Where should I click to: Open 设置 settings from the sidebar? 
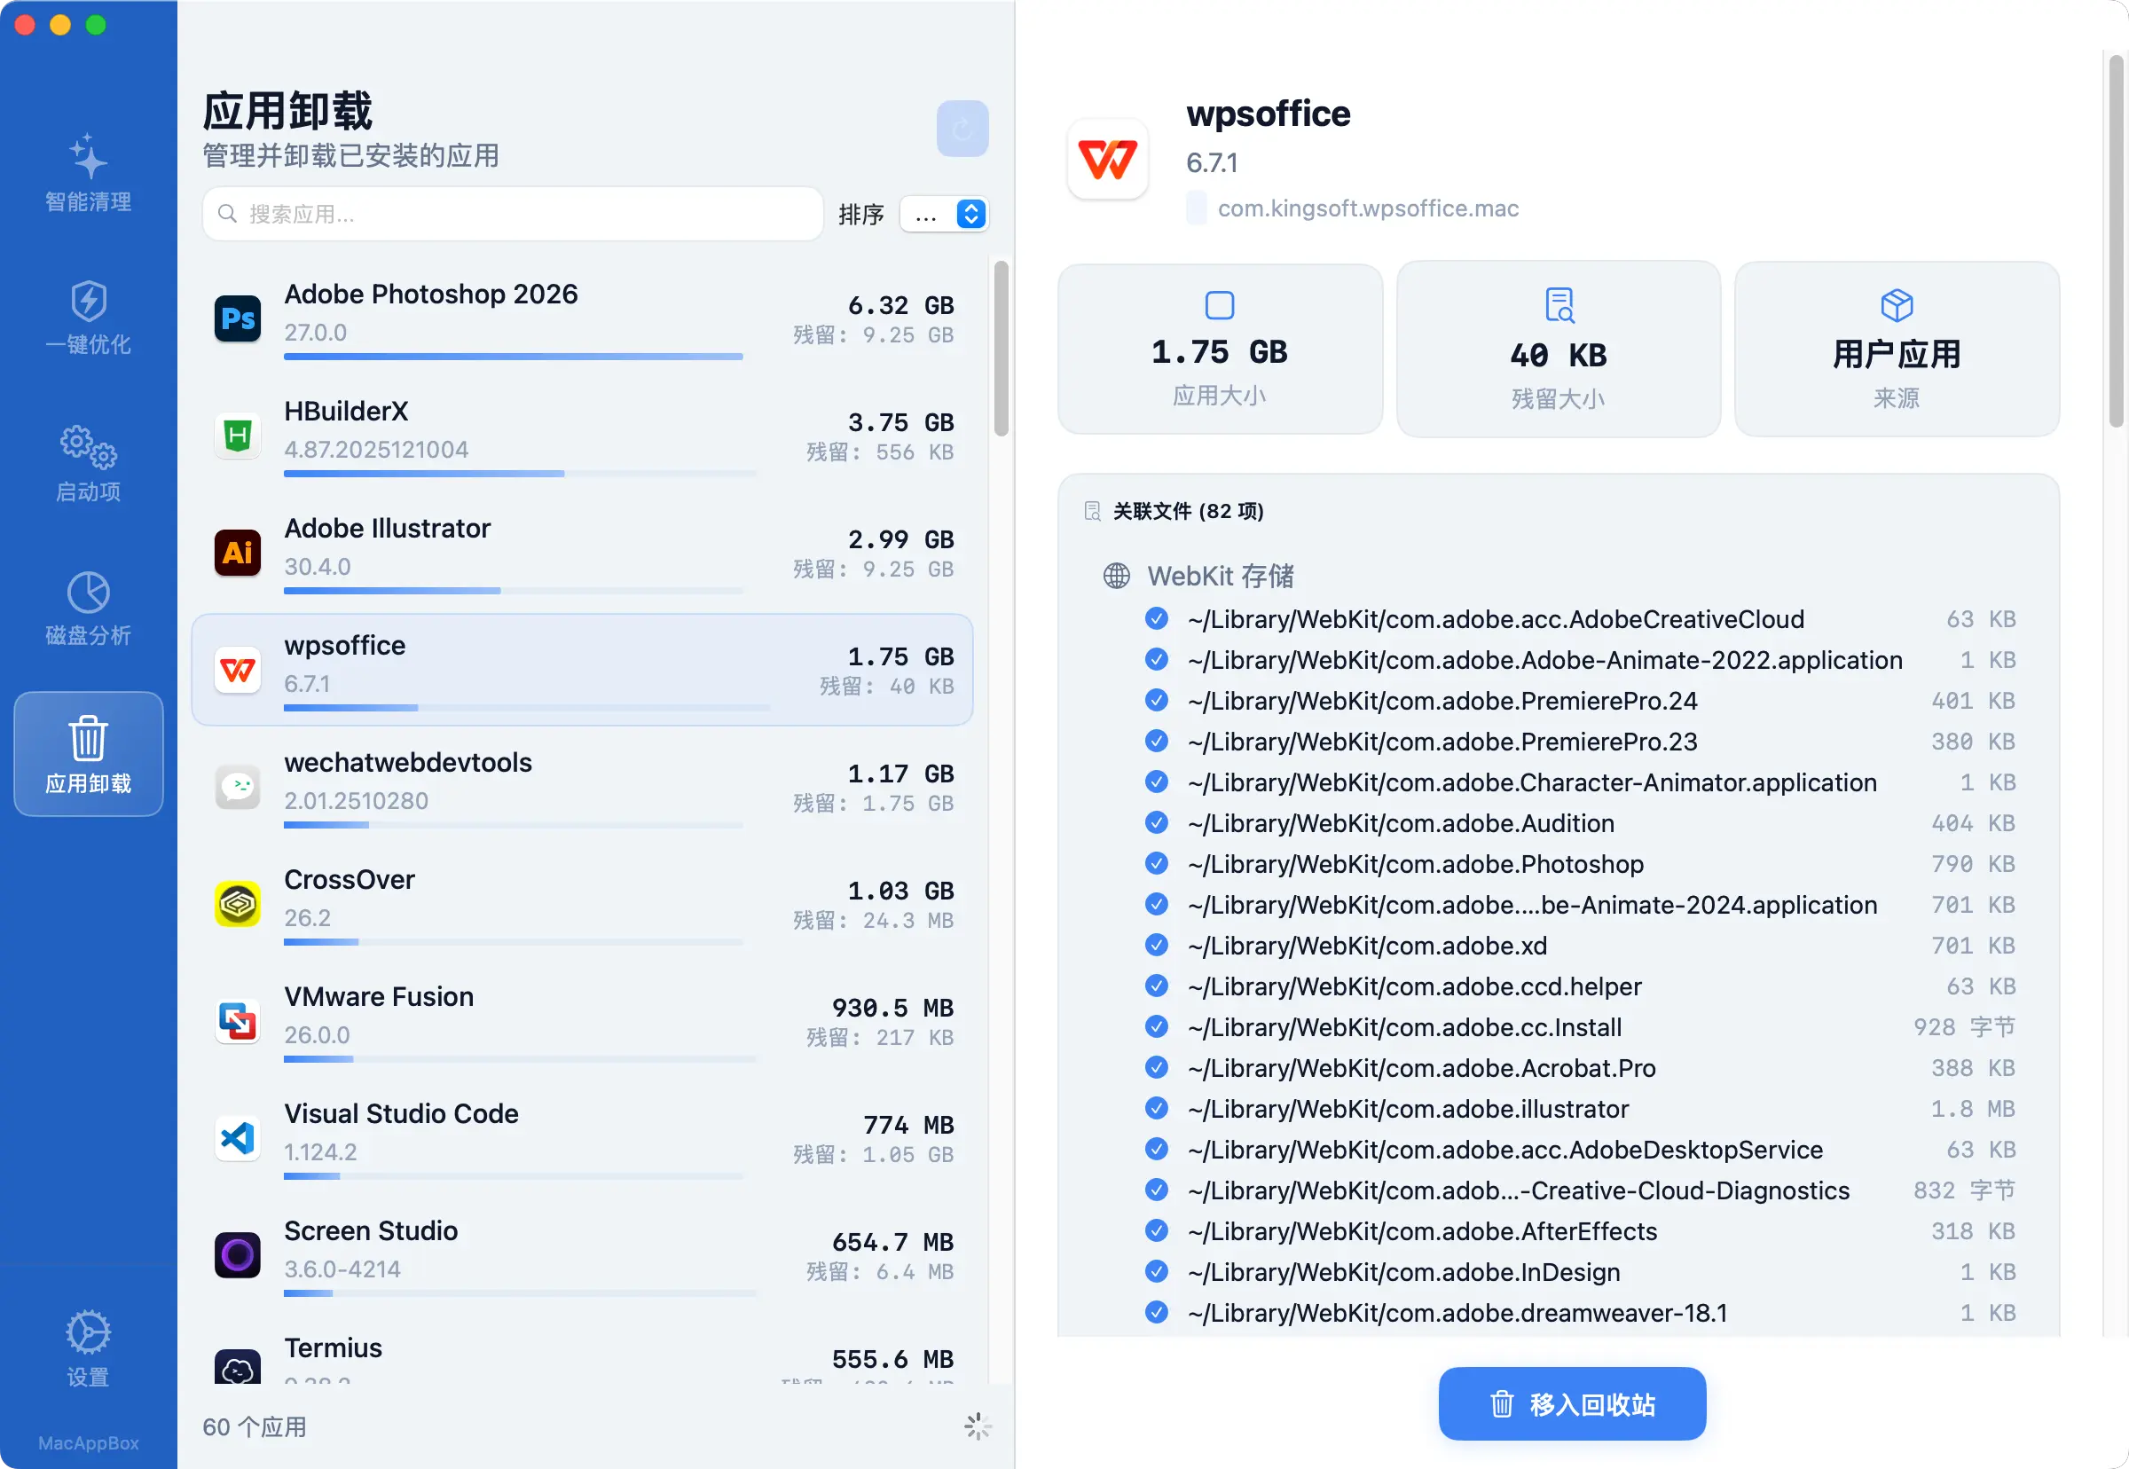click(89, 1348)
